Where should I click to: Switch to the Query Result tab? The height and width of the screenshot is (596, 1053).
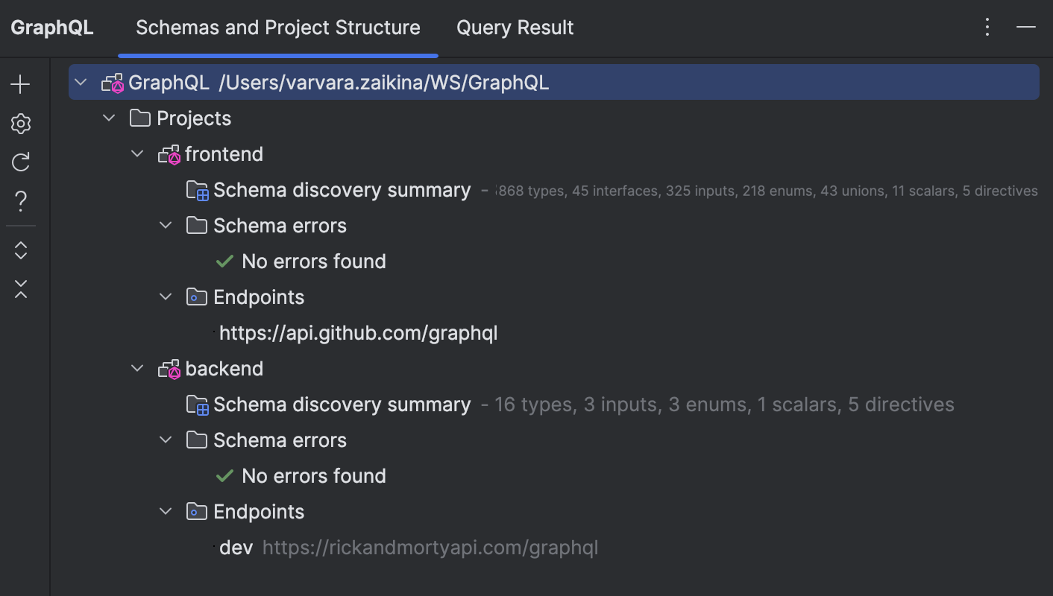tap(515, 27)
